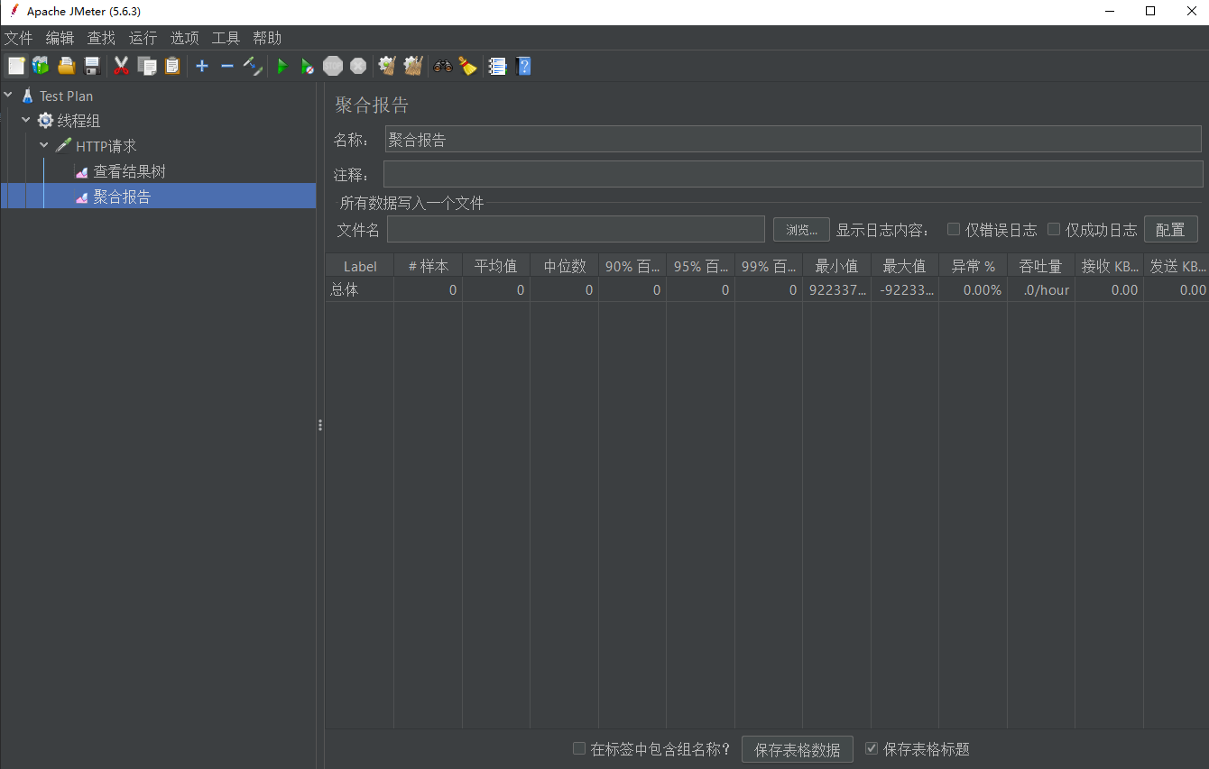Click the 发送 KB... column header
The height and width of the screenshot is (769, 1209).
(1177, 266)
